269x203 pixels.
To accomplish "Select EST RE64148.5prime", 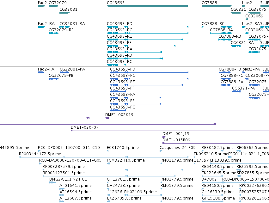I will [212, 170].
